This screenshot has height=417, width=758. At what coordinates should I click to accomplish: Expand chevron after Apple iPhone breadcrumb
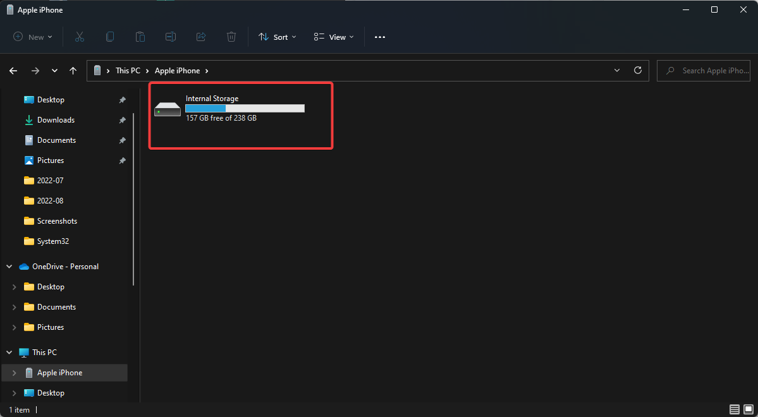point(207,71)
